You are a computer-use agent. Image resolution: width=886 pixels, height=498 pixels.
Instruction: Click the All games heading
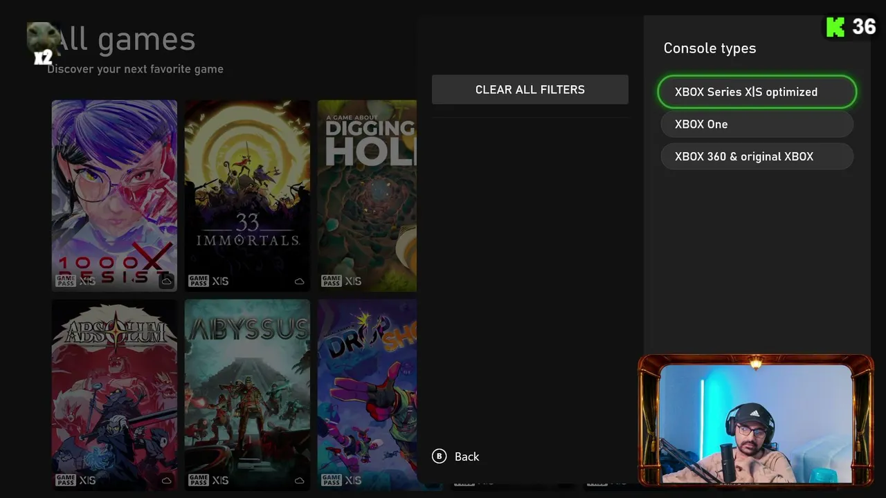point(125,39)
